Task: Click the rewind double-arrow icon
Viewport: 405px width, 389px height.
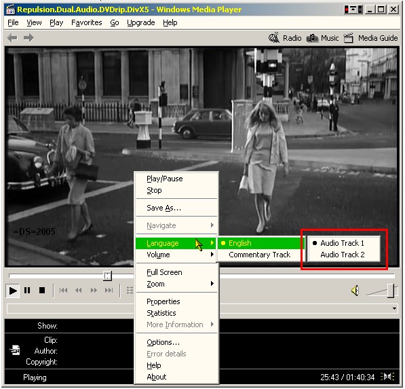Action: tap(79, 291)
